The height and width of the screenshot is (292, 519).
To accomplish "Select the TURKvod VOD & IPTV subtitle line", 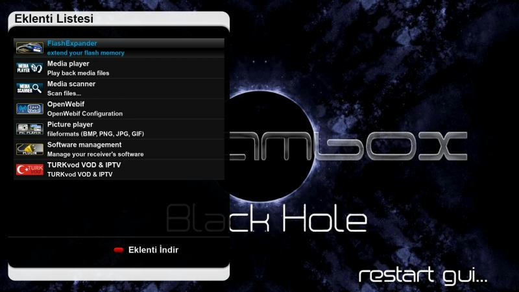I will [x=80, y=175].
